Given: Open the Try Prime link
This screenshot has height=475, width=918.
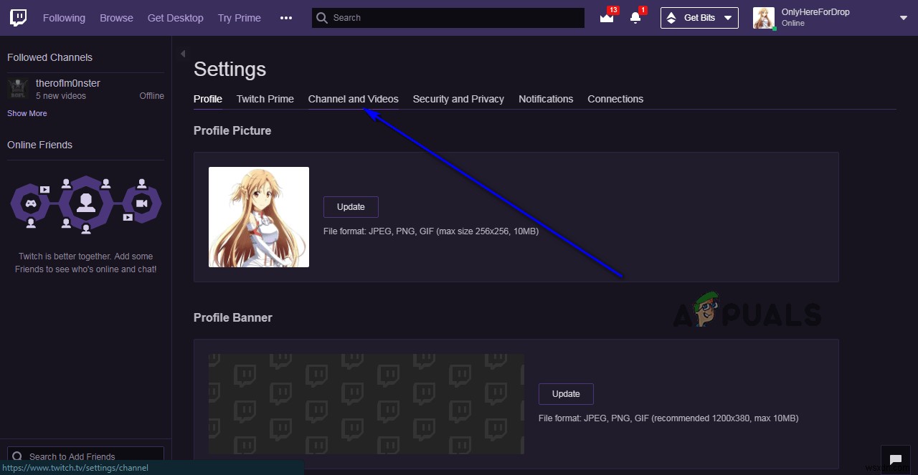Looking at the screenshot, I should click(239, 17).
